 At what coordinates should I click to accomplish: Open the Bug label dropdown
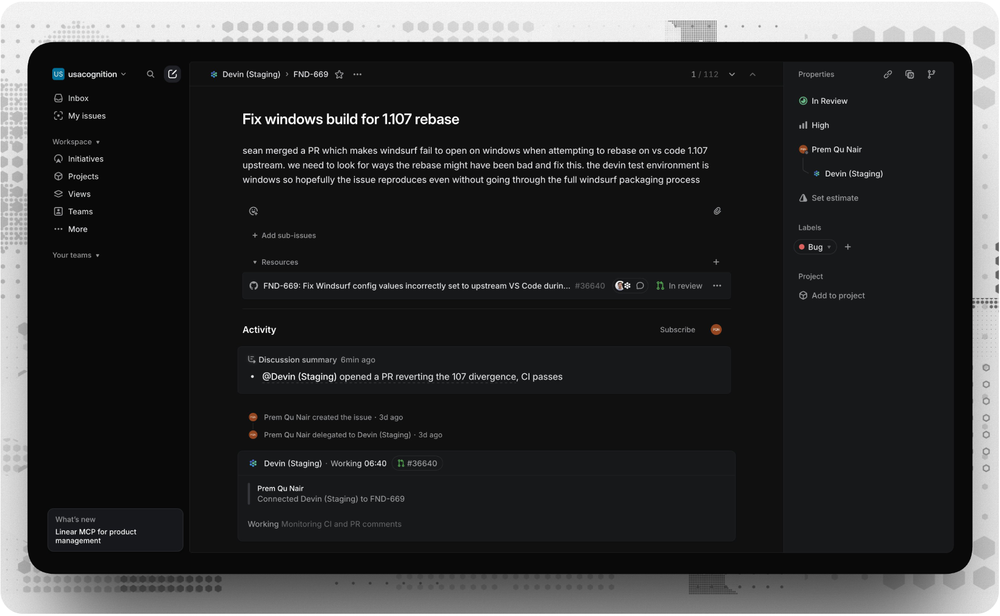[815, 247]
